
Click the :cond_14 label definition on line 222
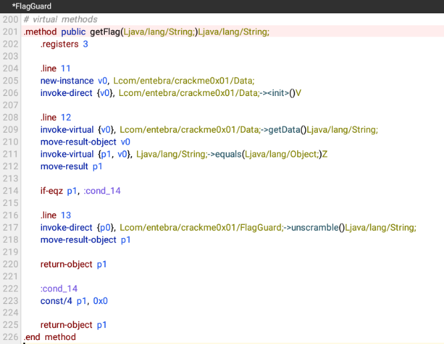click(x=59, y=288)
